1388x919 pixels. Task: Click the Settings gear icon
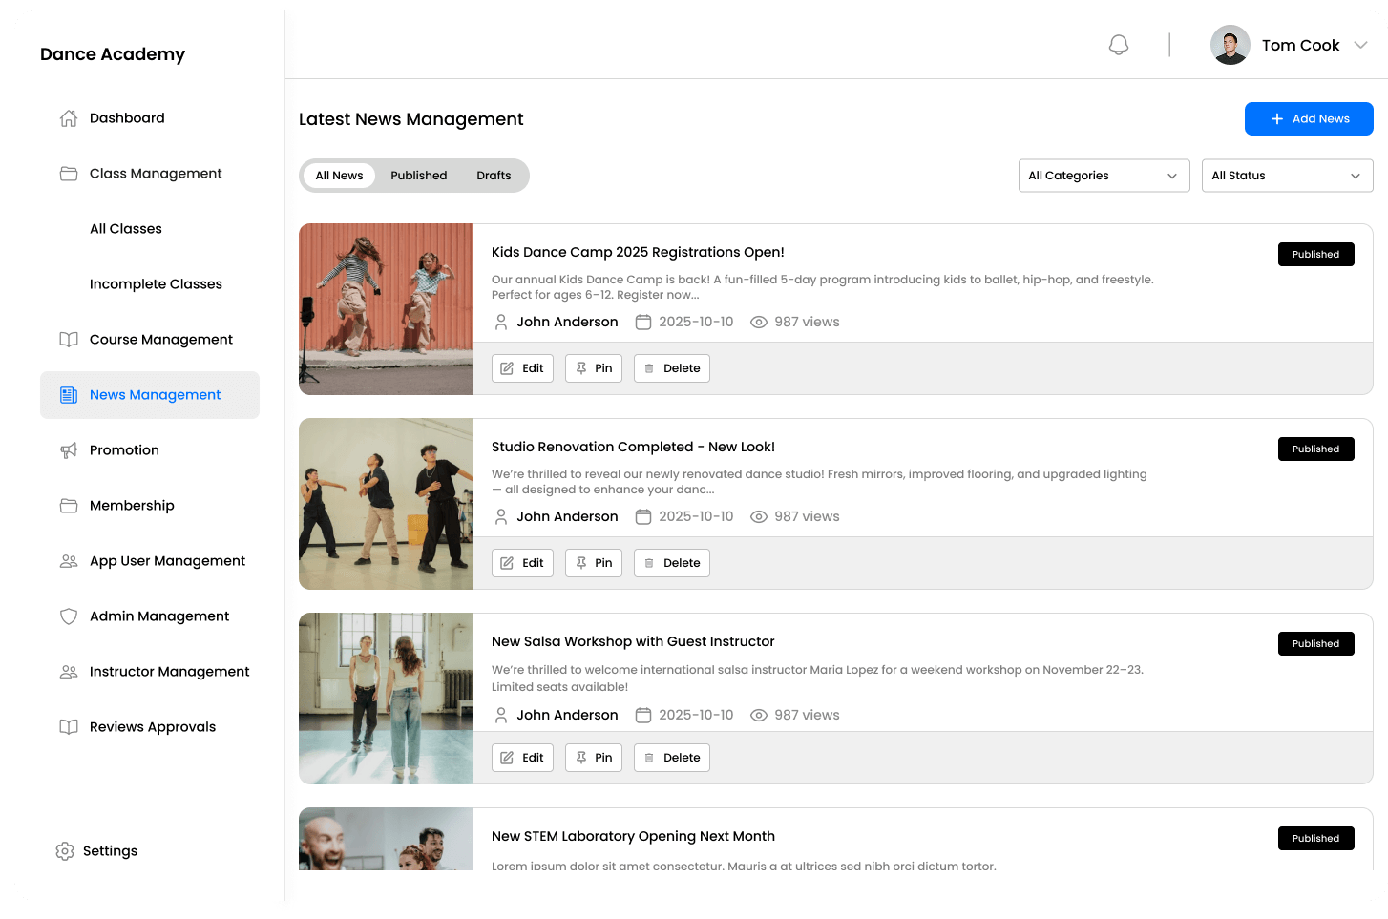[64, 850]
